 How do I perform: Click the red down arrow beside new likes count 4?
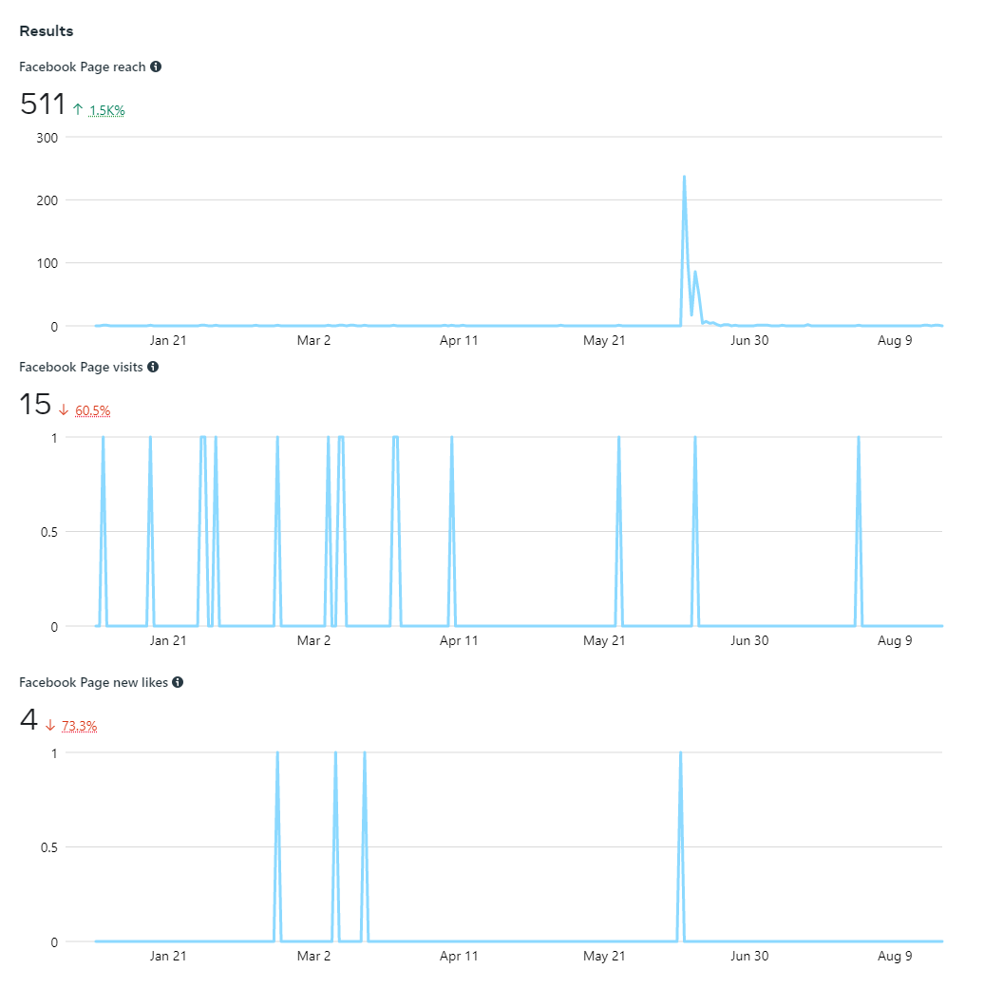click(x=50, y=725)
